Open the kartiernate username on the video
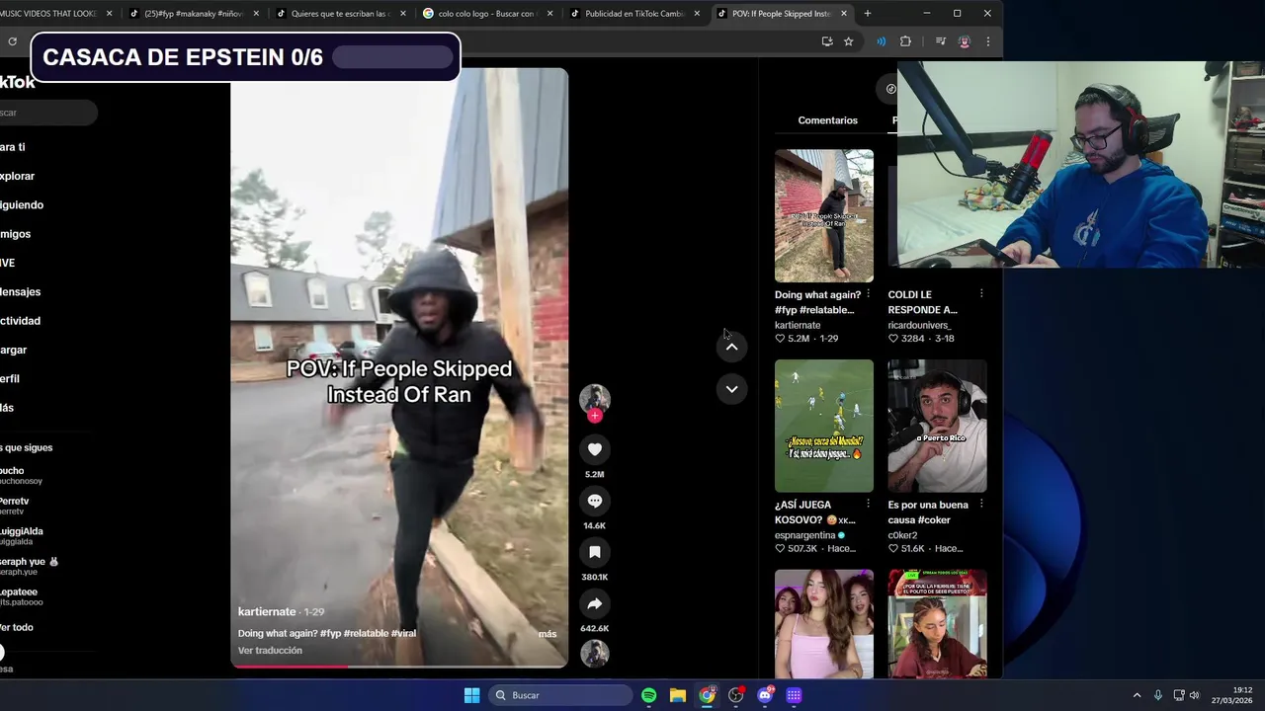The image size is (1265, 711). coord(267,612)
